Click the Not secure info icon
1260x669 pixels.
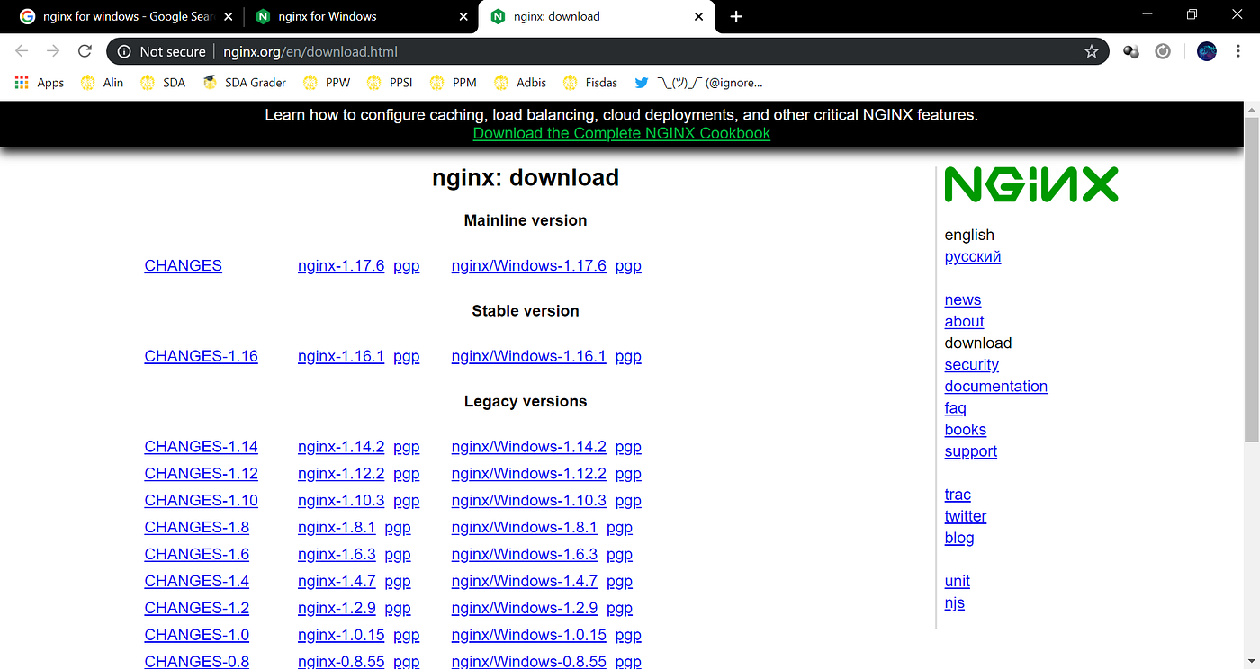point(124,52)
